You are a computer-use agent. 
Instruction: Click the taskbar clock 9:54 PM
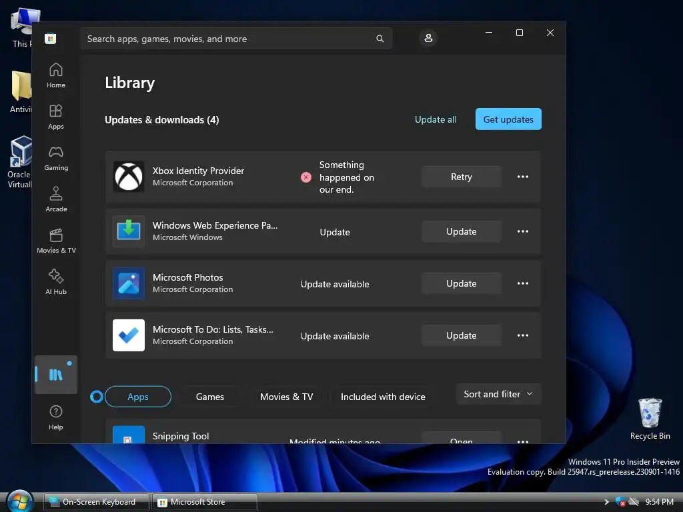coord(659,502)
